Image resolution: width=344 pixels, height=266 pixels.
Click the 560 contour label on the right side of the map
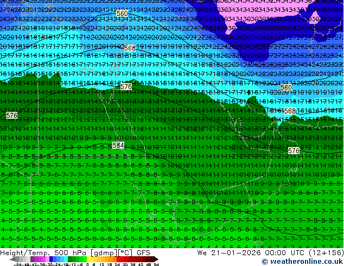click(x=286, y=87)
